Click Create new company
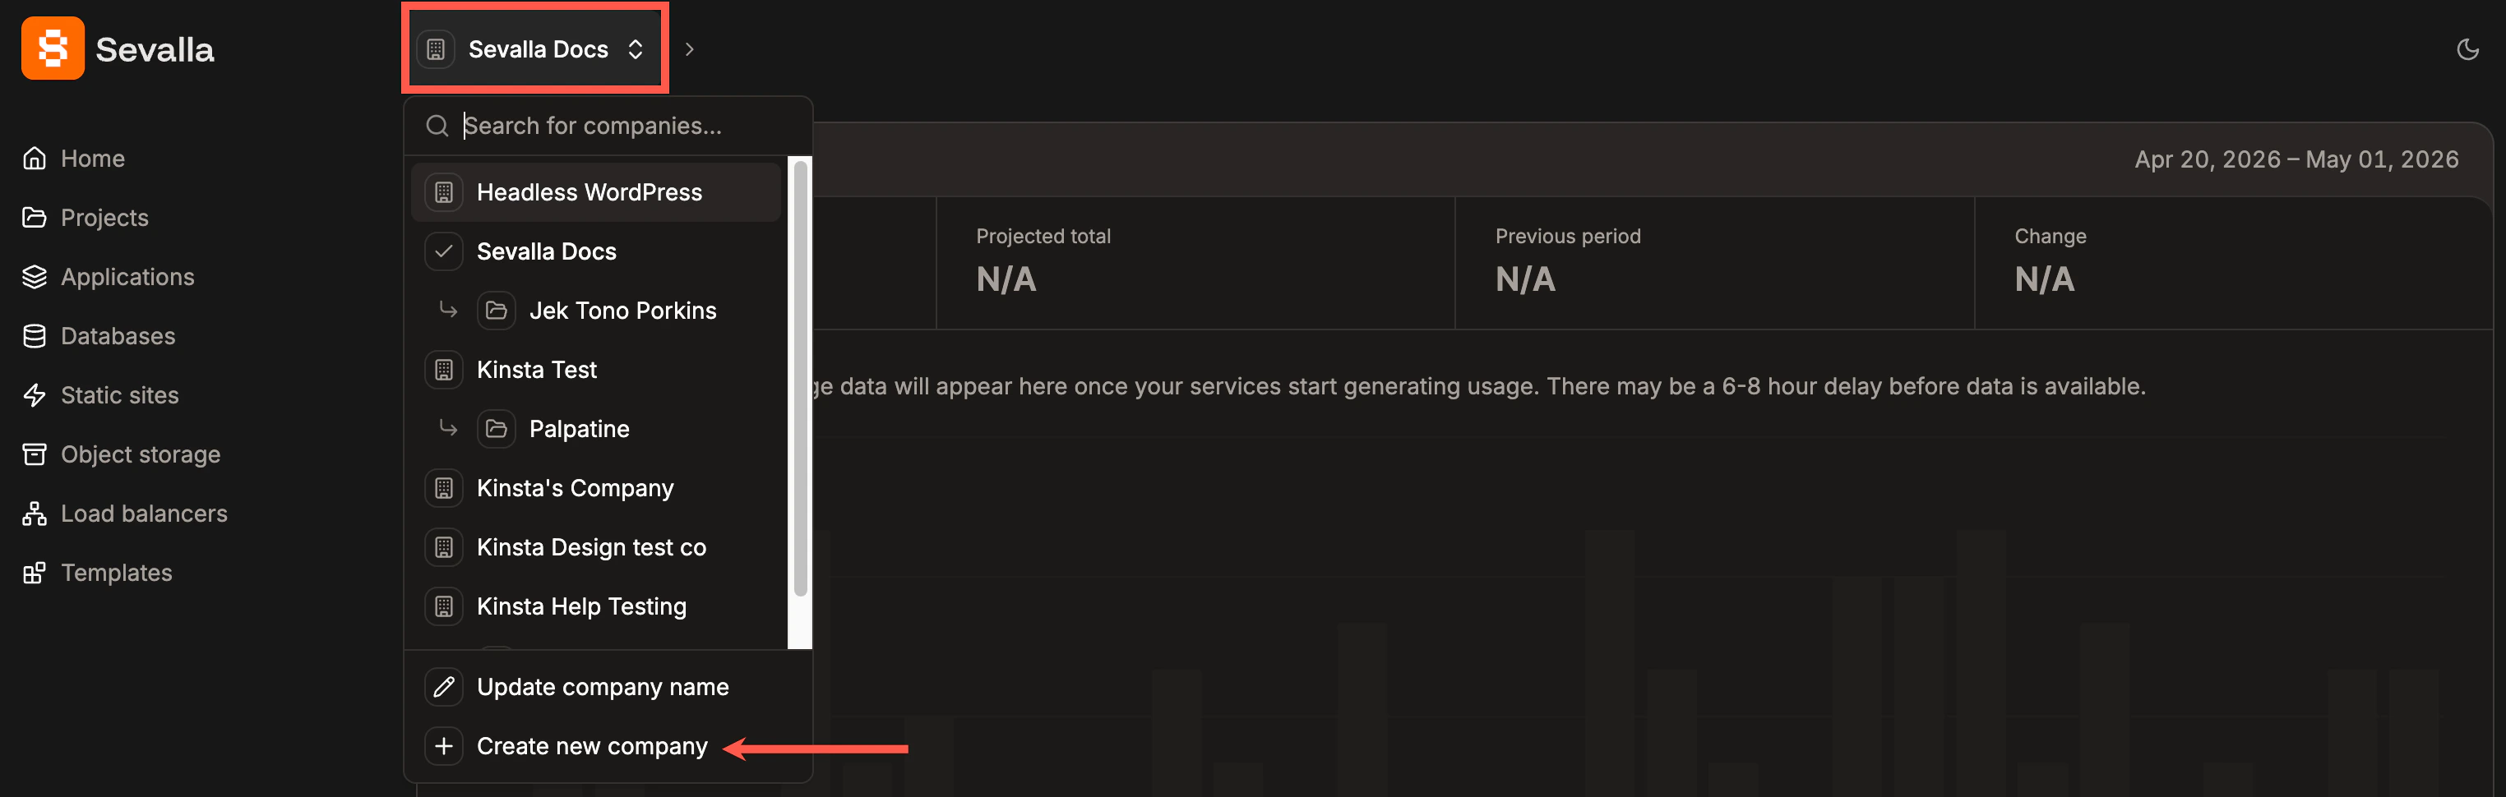Viewport: 2506px width, 797px height. click(608, 748)
